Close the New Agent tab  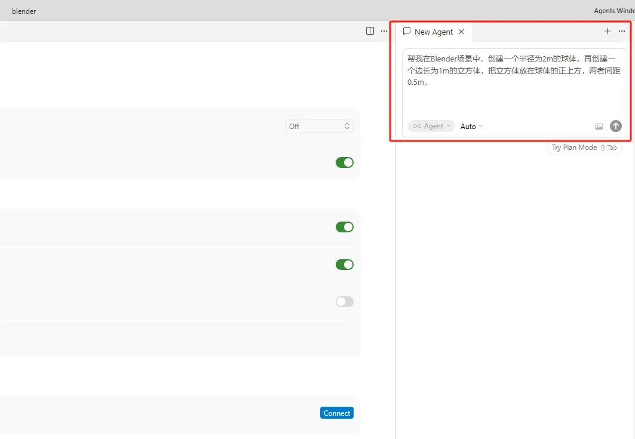[461, 32]
